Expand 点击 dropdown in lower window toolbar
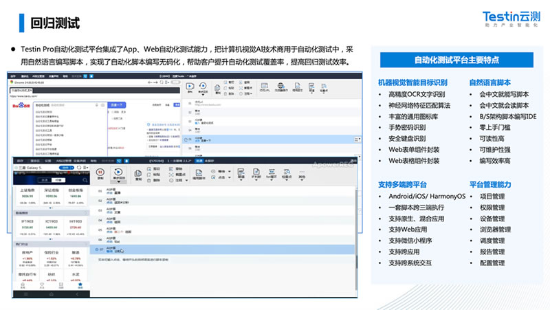The image size is (550, 310). pos(230,177)
